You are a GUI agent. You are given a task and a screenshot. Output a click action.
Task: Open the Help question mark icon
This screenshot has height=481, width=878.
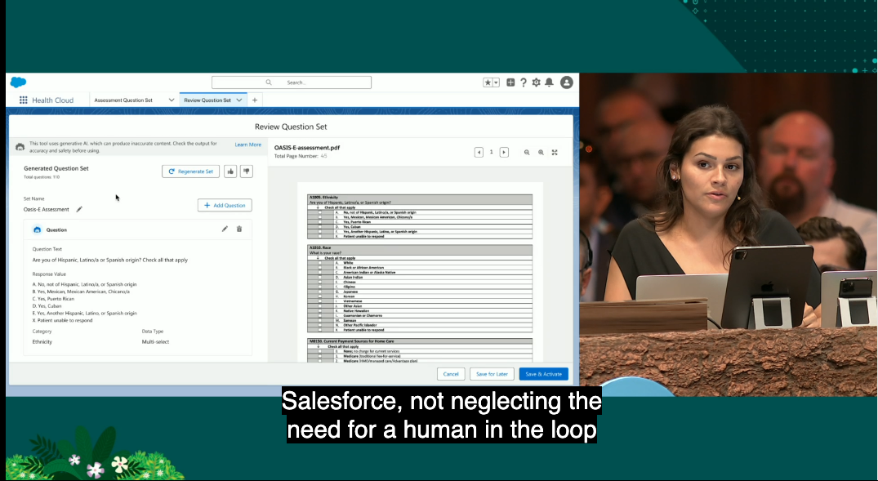click(x=524, y=82)
